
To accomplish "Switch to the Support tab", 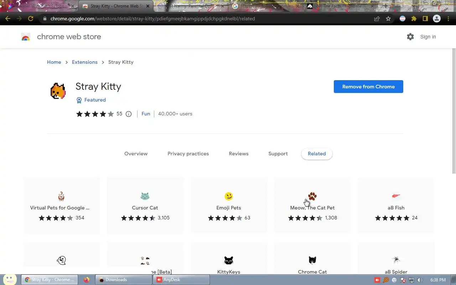I will click(x=278, y=154).
